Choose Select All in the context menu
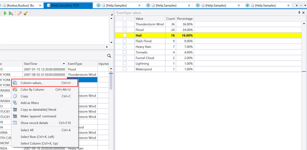 [x=45, y=130]
